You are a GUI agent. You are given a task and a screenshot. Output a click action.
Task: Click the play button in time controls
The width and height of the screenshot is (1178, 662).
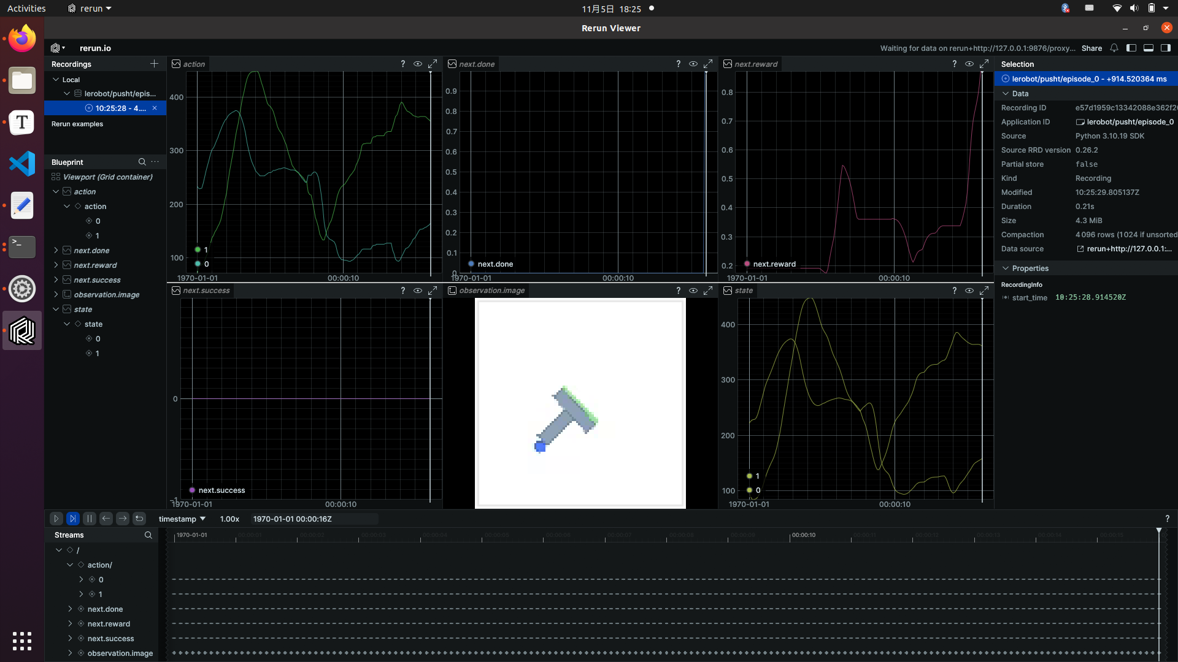56,519
